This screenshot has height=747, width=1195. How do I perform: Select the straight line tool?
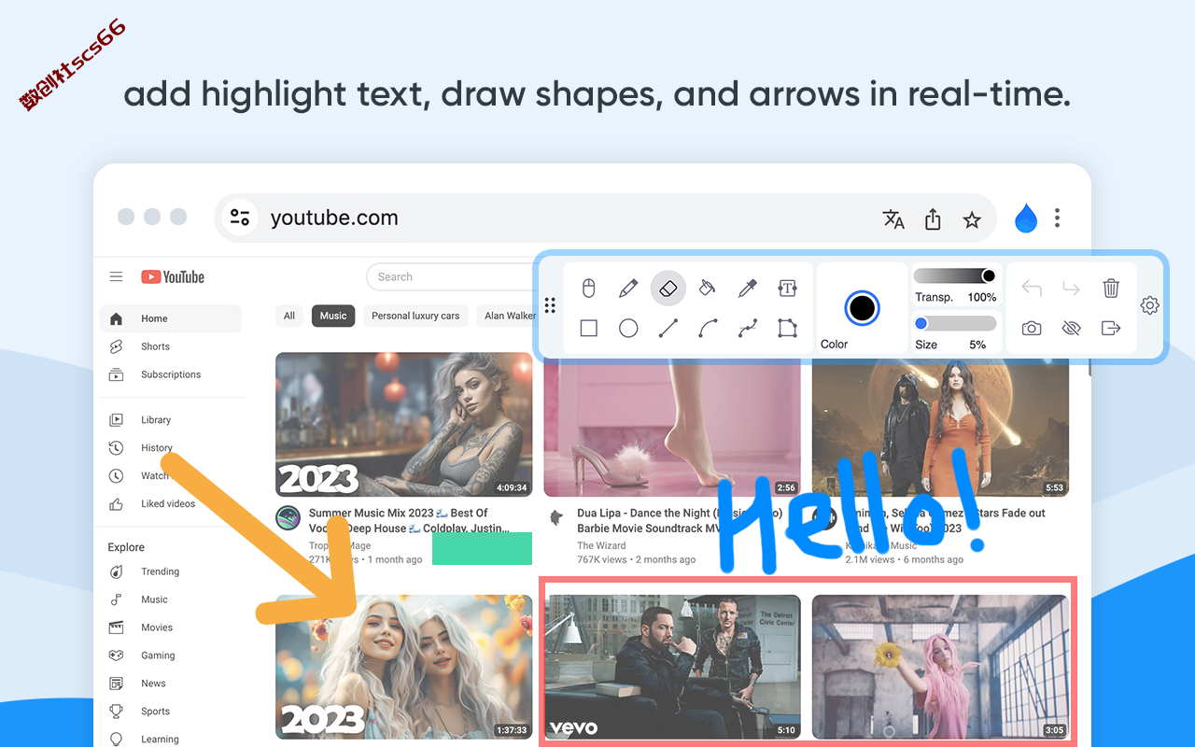tap(668, 328)
